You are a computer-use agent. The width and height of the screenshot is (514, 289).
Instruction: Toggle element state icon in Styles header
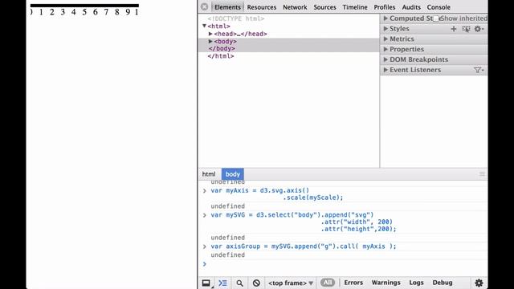pyautogui.click(x=466, y=29)
